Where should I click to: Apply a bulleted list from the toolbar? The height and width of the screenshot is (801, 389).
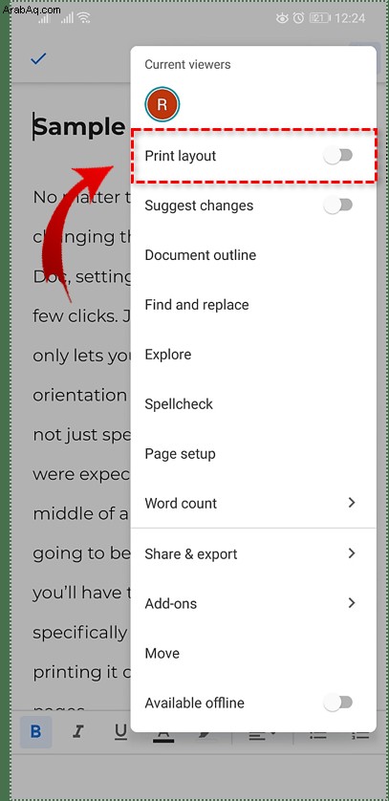(x=318, y=736)
